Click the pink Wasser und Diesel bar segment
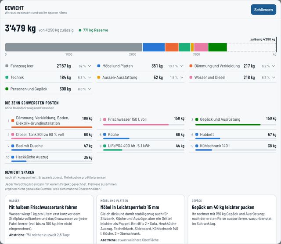 [x=201, y=47]
